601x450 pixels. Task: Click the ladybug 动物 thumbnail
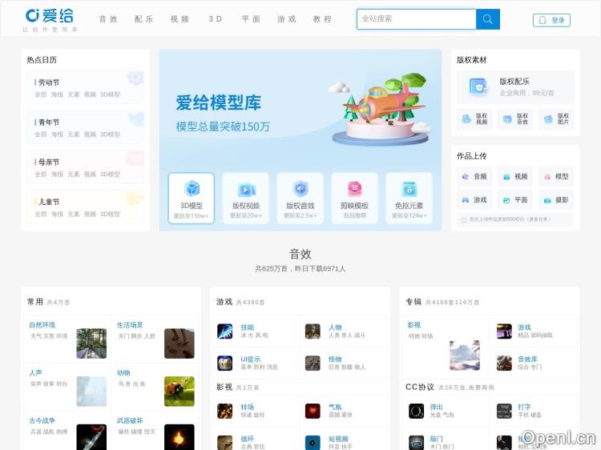click(x=179, y=391)
